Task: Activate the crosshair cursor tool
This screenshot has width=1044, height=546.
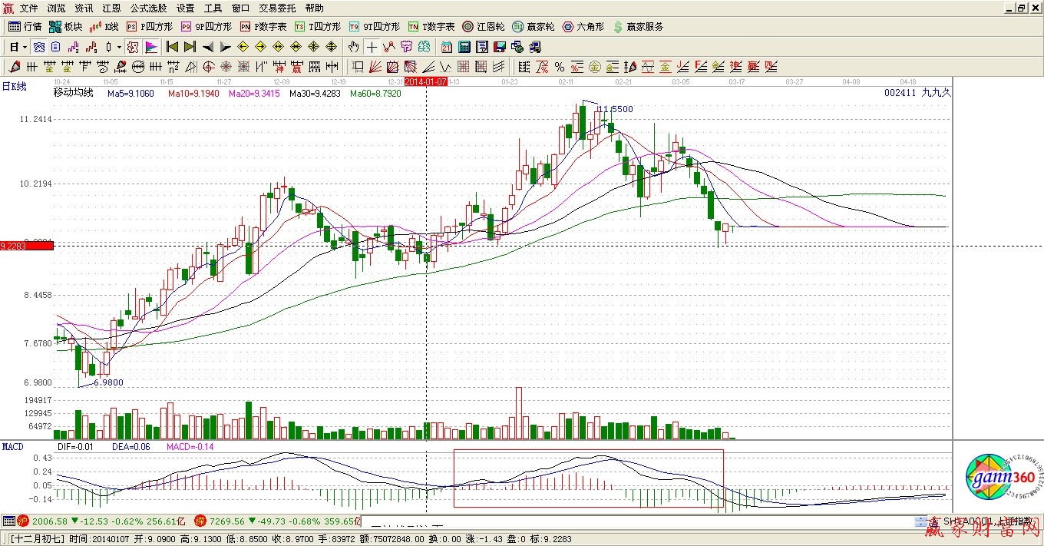Action: pyautogui.click(x=372, y=47)
